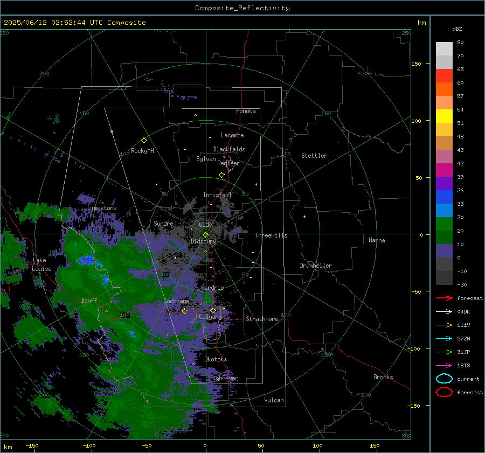Click the cyan current ellipse icon
The height and width of the screenshot is (453, 485).
(x=444, y=379)
